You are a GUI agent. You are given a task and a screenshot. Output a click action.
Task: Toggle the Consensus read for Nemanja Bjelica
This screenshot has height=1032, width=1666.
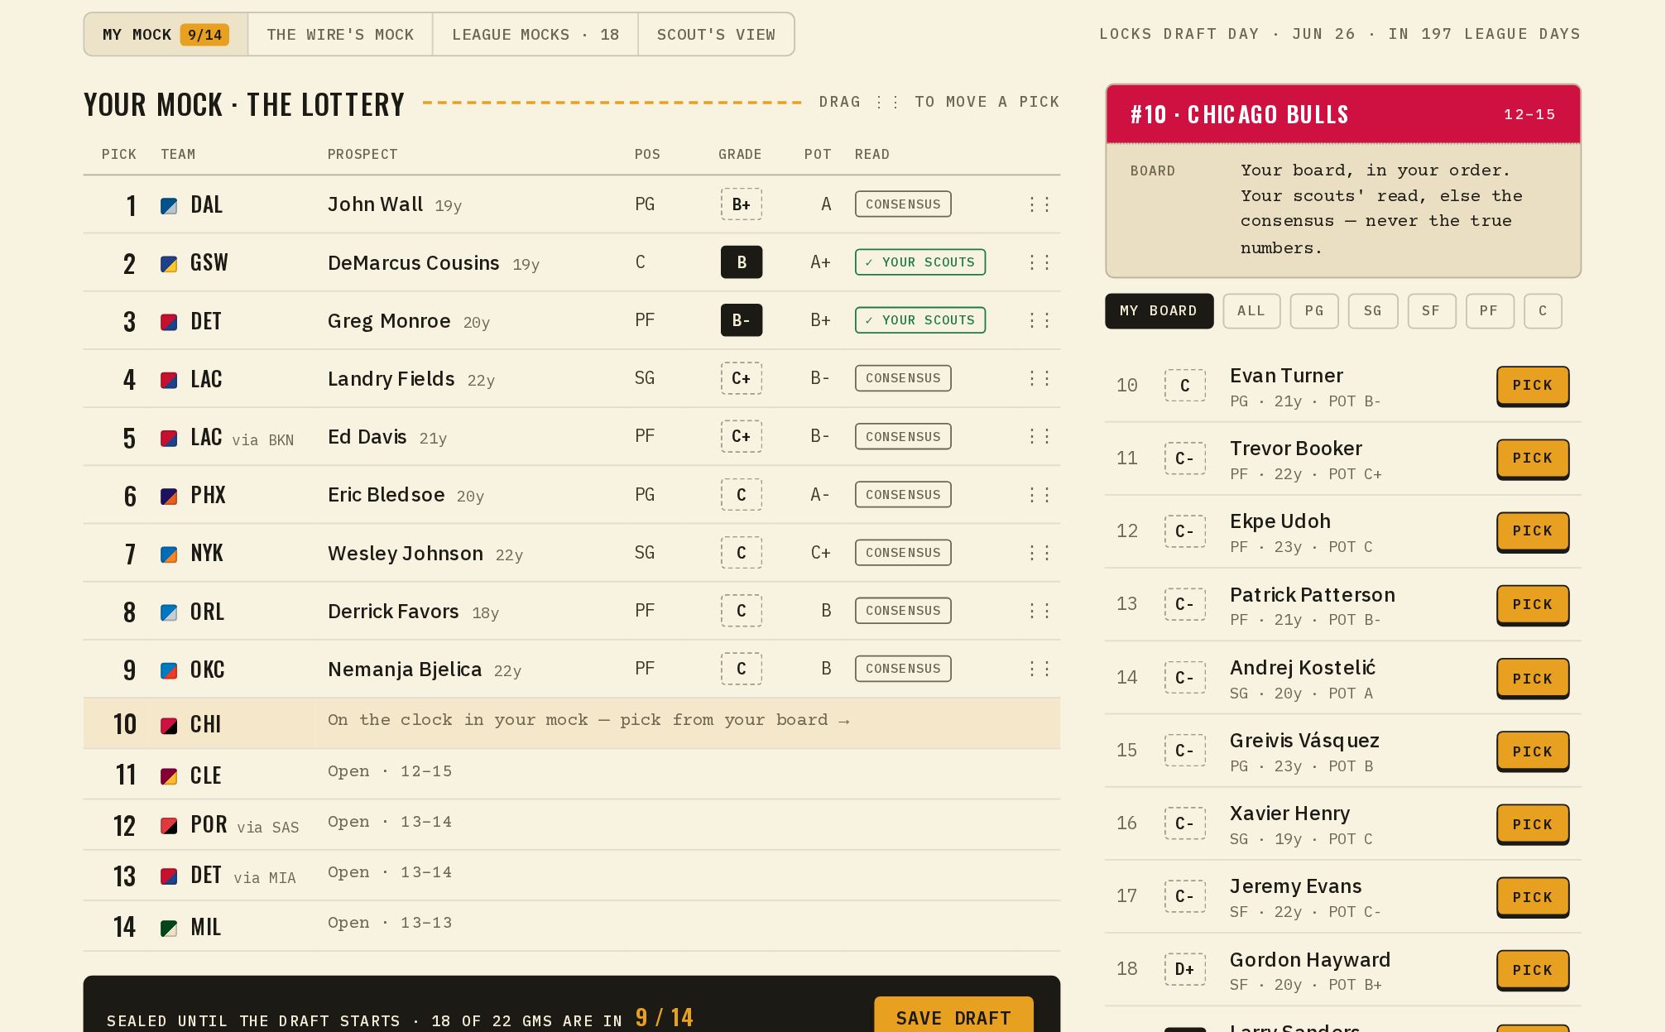903,669
